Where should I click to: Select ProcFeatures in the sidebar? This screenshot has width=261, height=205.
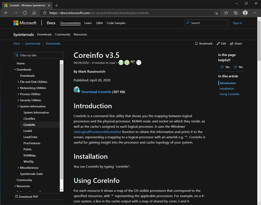point(32,143)
